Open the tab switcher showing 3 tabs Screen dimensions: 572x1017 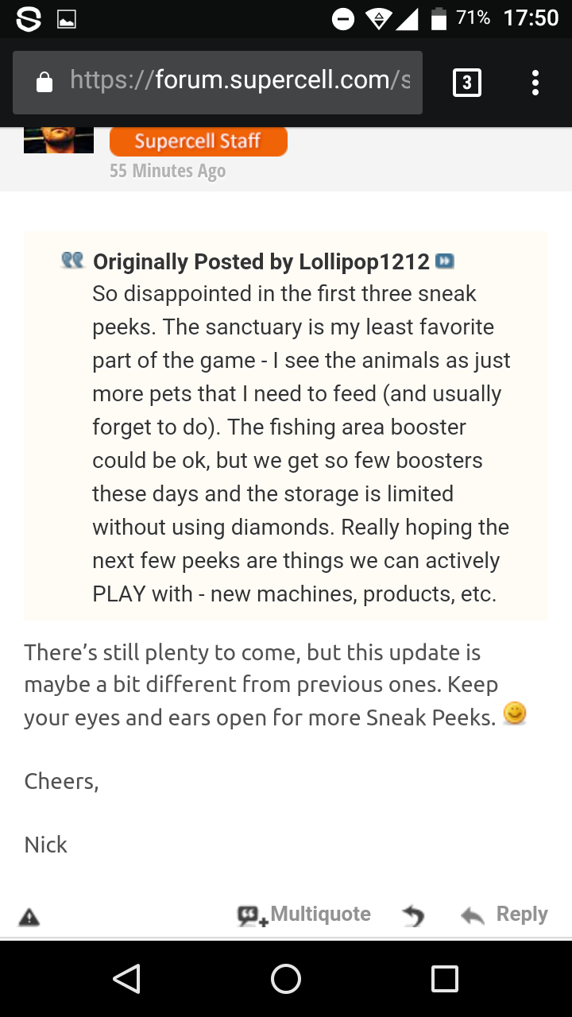point(466,82)
